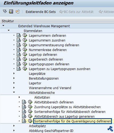This screenshot has height=133, width=114.
Task: Click the change release notes toolbar icon
Action: (18, 12)
